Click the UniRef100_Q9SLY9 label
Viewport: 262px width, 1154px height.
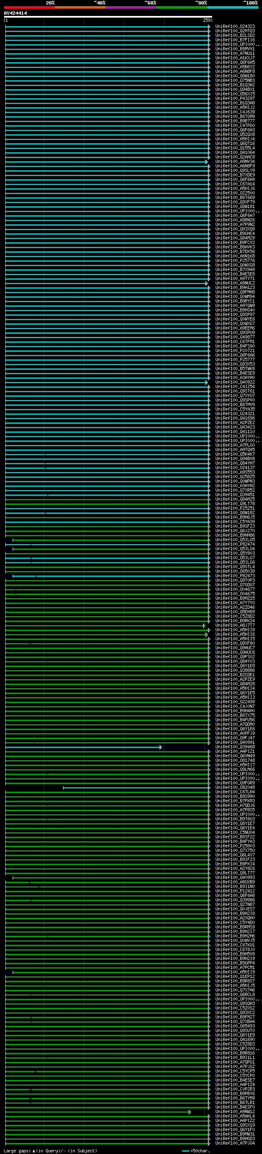point(235,170)
